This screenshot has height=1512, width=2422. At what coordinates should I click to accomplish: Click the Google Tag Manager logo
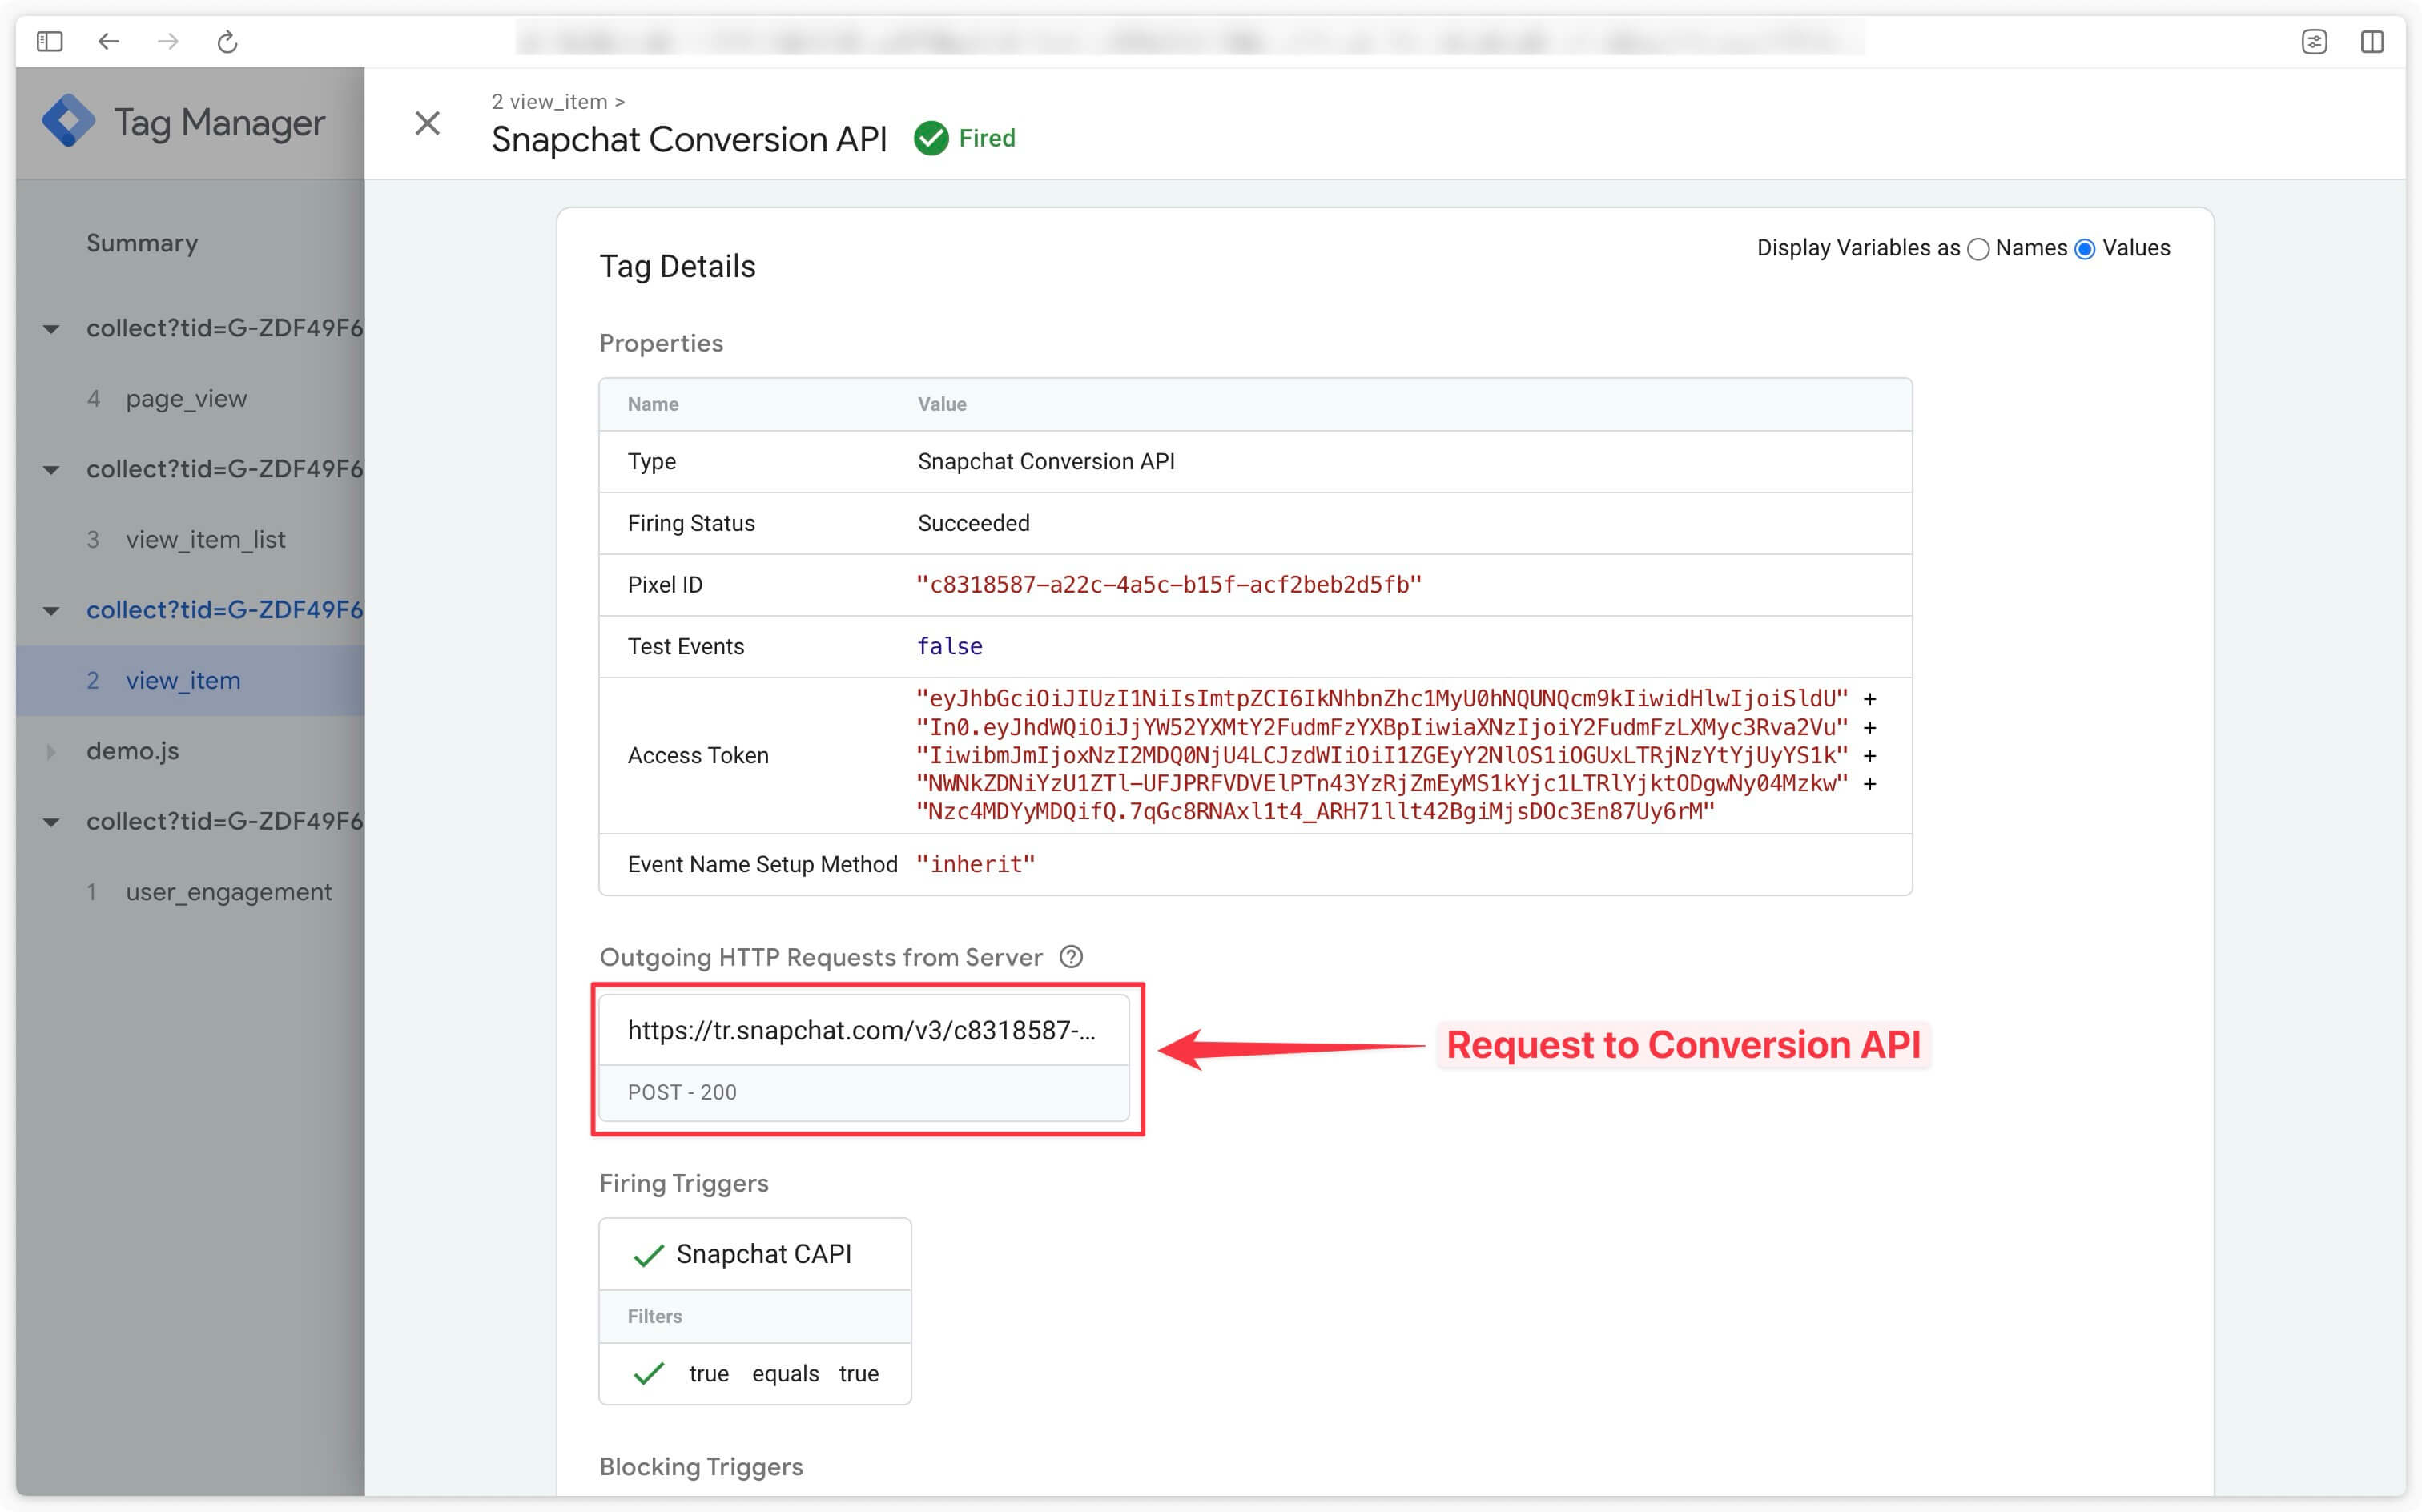[68, 122]
